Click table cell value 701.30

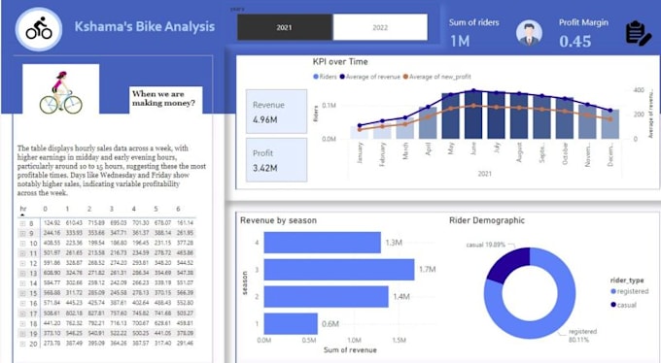[140, 223]
